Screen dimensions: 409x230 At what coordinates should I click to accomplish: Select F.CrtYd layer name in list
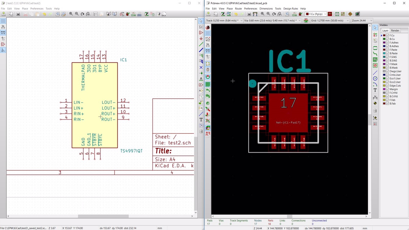pyautogui.click(x=393, y=93)
